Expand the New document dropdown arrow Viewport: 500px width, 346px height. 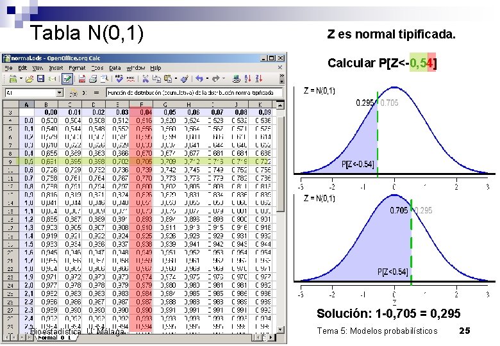click(x=21, y=79)
